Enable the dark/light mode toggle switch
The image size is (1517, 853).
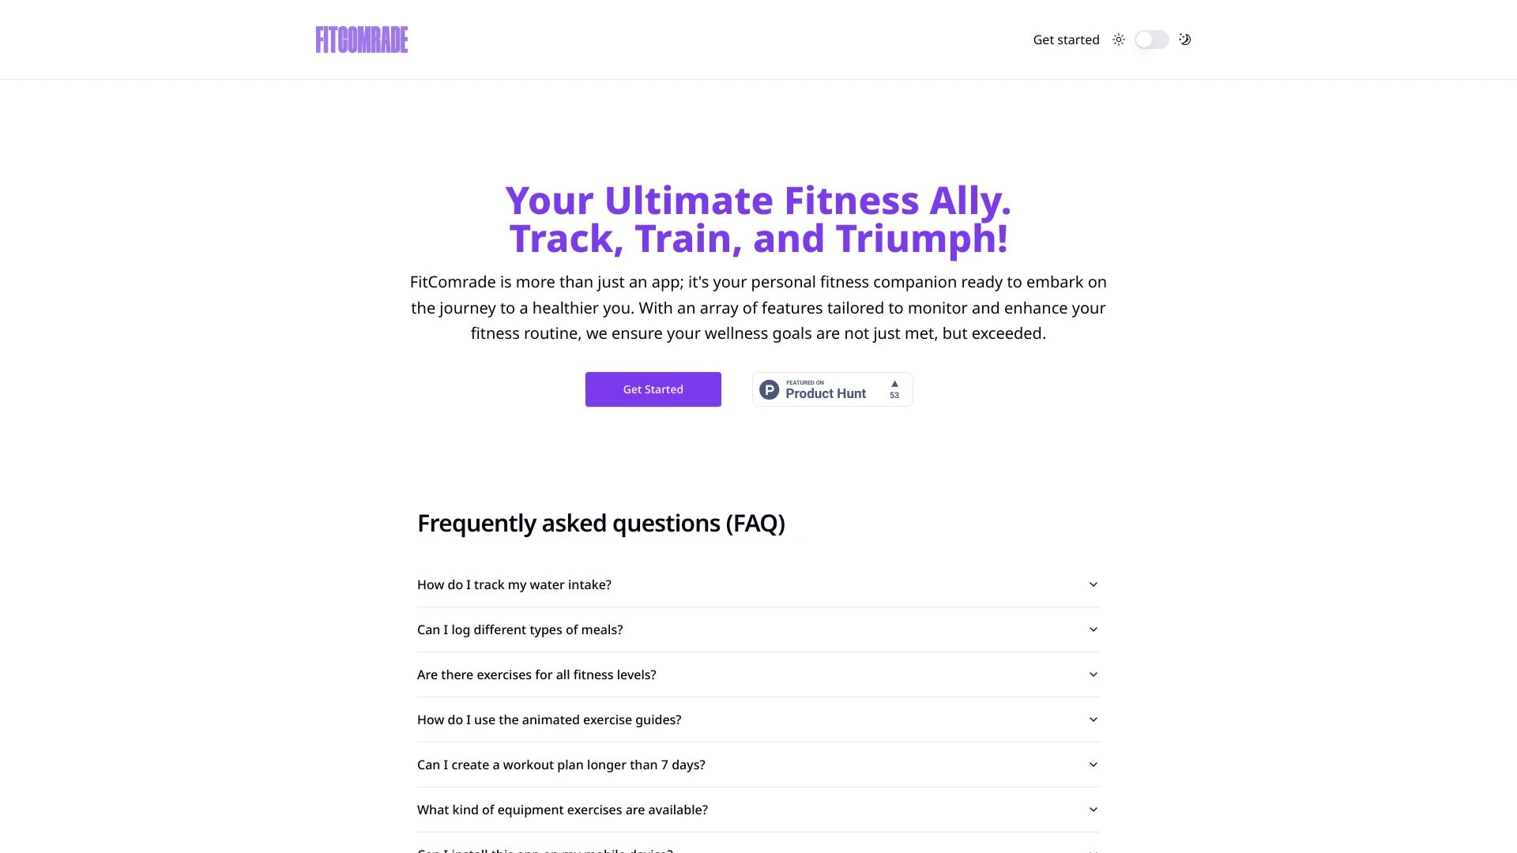coord(1151,39)
